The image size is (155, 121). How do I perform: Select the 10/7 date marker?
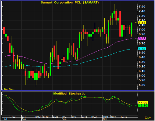113,117
